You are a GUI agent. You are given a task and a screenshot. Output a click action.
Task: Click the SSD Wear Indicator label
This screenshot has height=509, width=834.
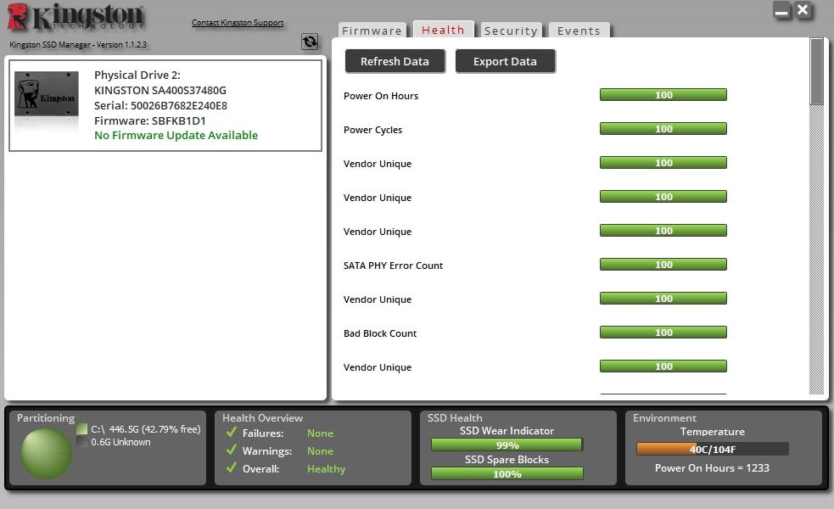(x=507, y=431)
